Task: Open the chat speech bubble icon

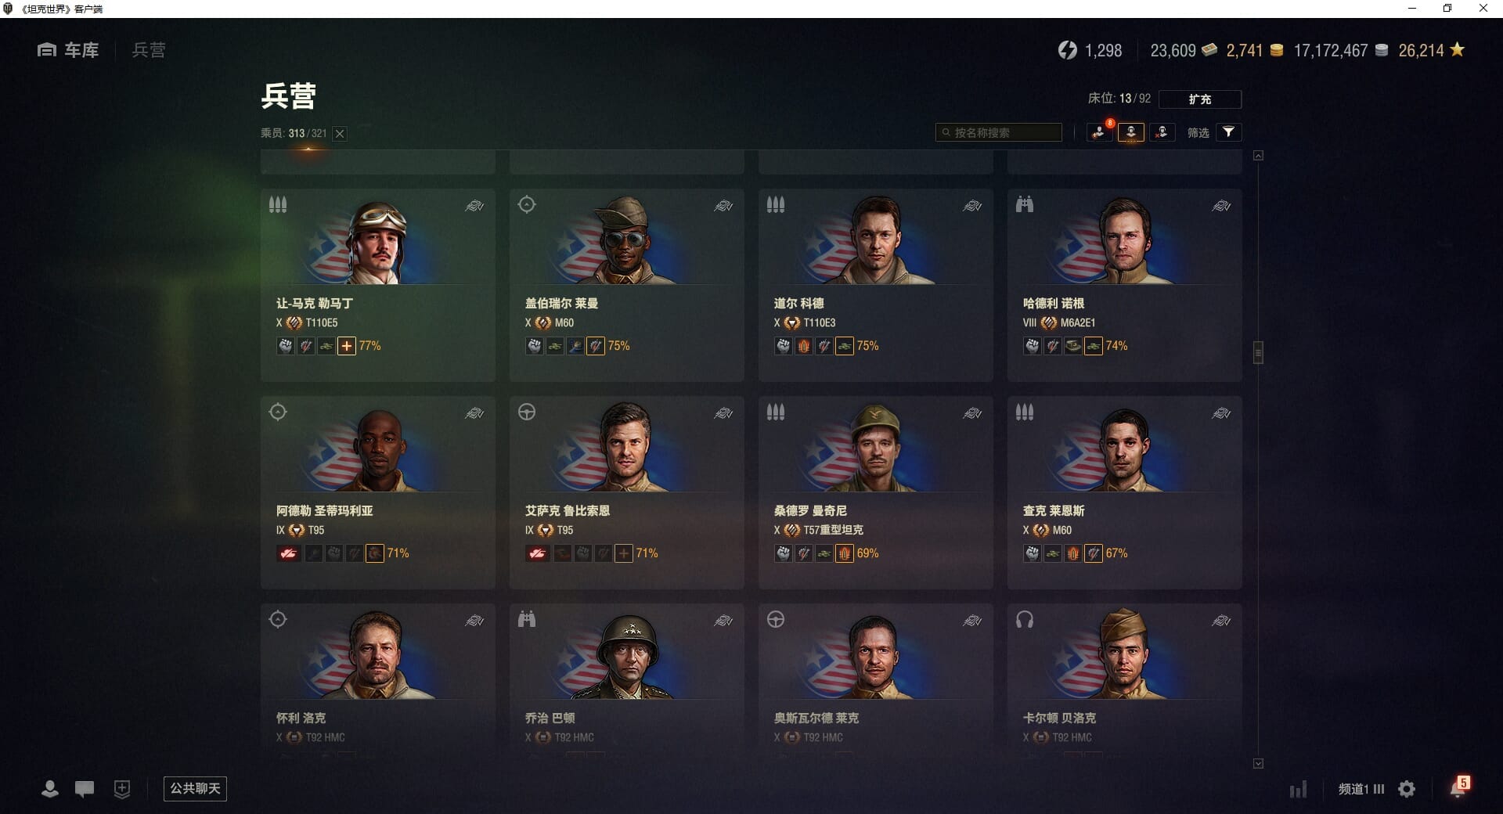Action: (x=85, y=789)
